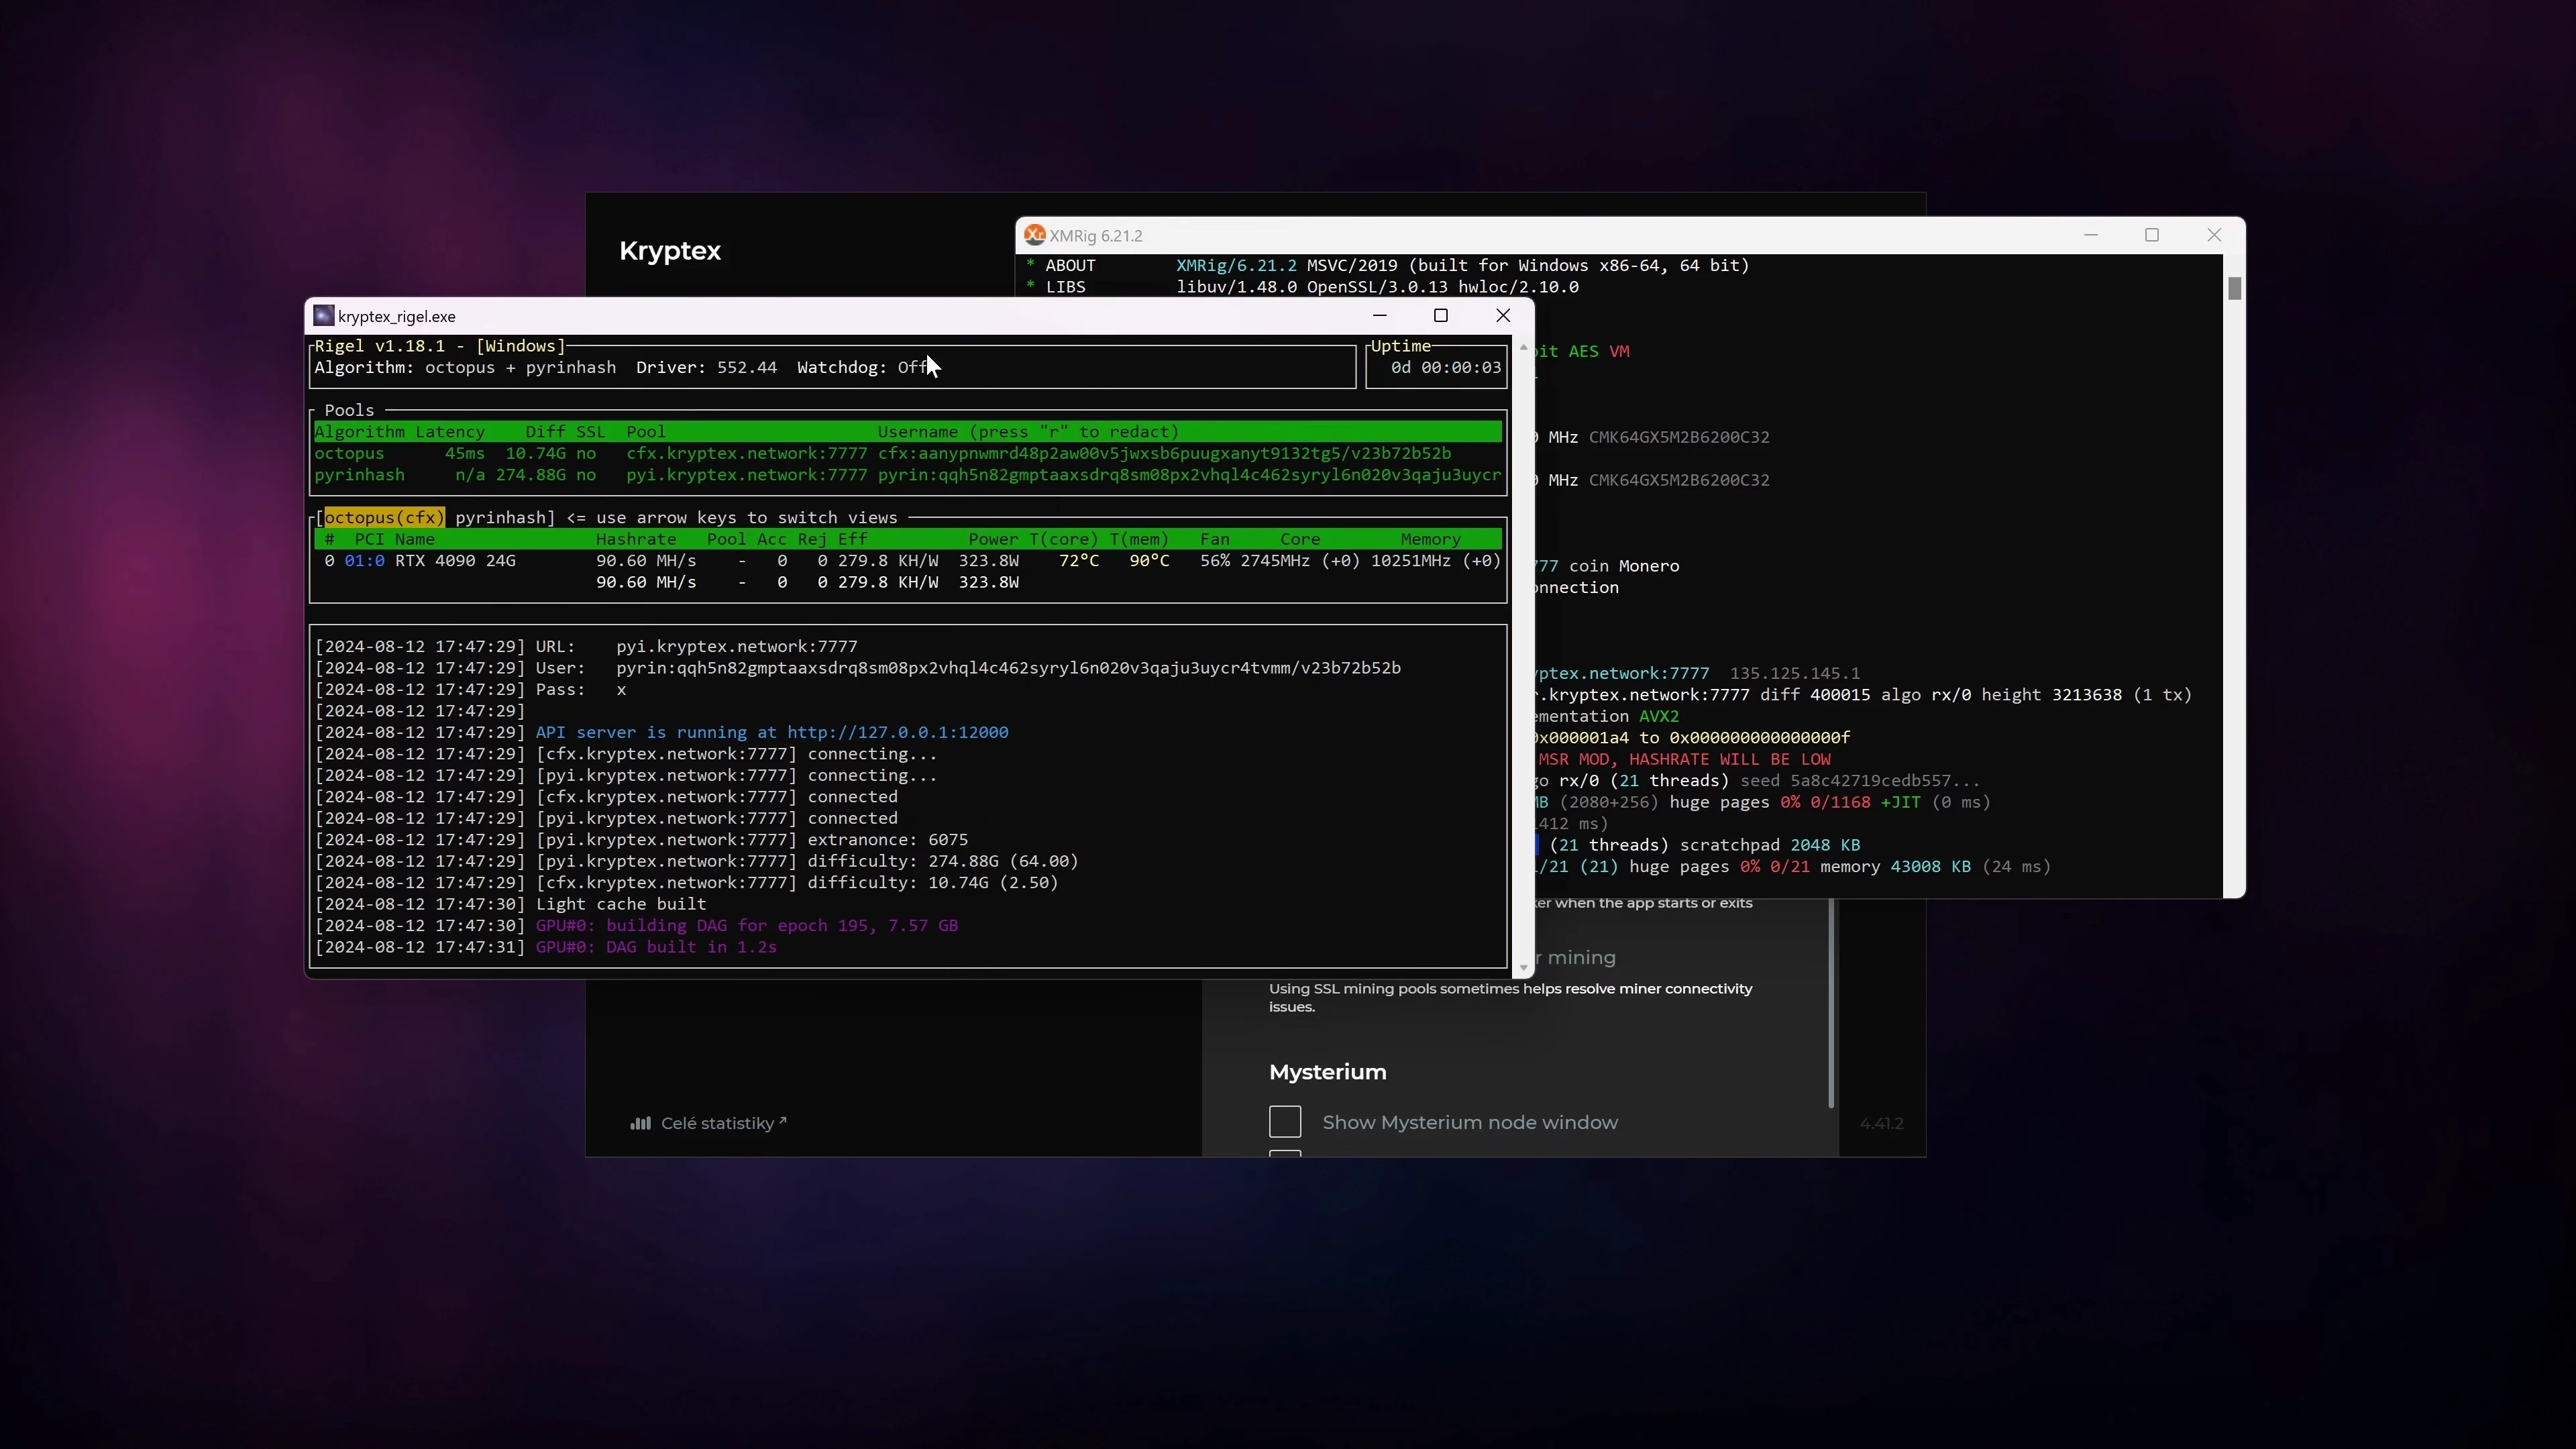
Task: Click the XMRig window scrollbar thumb
Action: tap(2234, 288)
